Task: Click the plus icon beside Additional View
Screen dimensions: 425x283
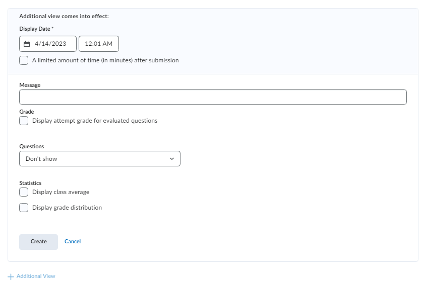Action: [x=11, y=276]
